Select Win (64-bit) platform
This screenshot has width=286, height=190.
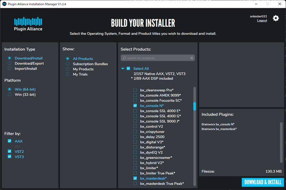click(10, 89)
